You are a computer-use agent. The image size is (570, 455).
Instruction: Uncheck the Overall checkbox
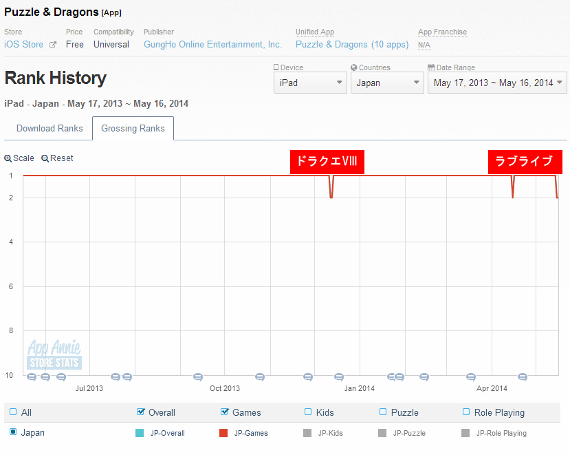141,412
